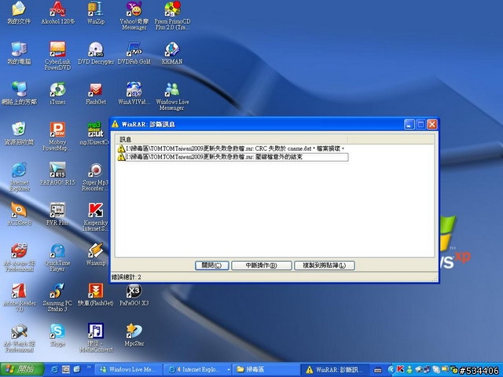Viewport: 503px width, 377px height.
Task: Select the Prassi PrimoCD Plus desktop icon
Action: (x=172, y=16)
